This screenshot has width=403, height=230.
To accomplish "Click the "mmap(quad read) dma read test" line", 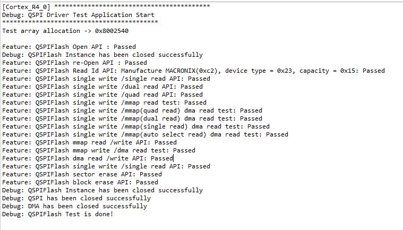I will (x=132, y=110).
